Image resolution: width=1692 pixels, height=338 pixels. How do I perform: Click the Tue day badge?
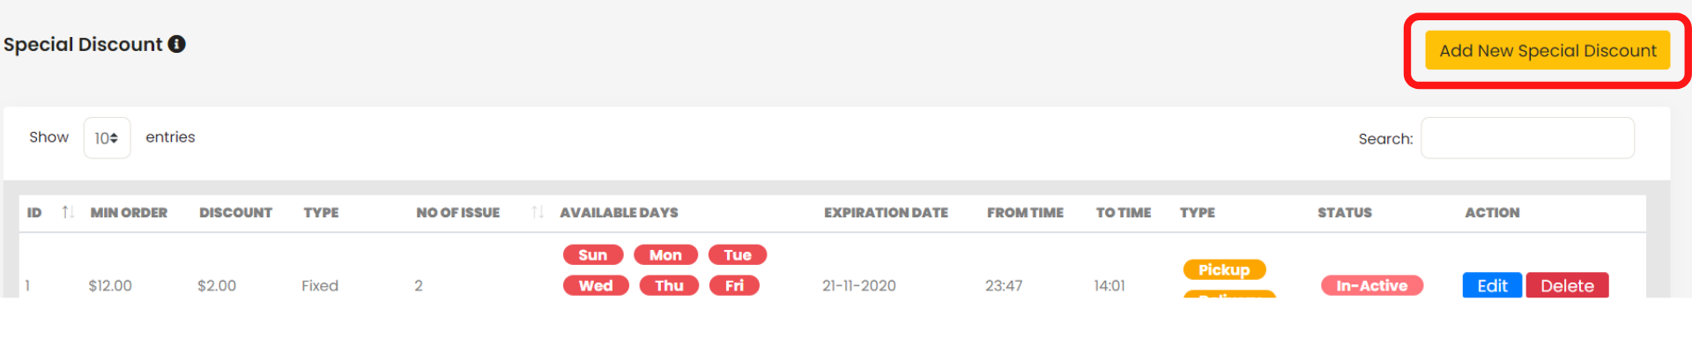(x=738, y=255)
